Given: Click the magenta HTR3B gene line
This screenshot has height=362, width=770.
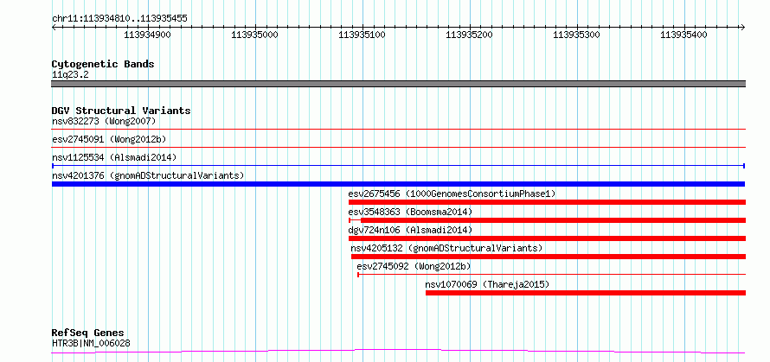Looking at the screenshot, I should coord(399,352).
